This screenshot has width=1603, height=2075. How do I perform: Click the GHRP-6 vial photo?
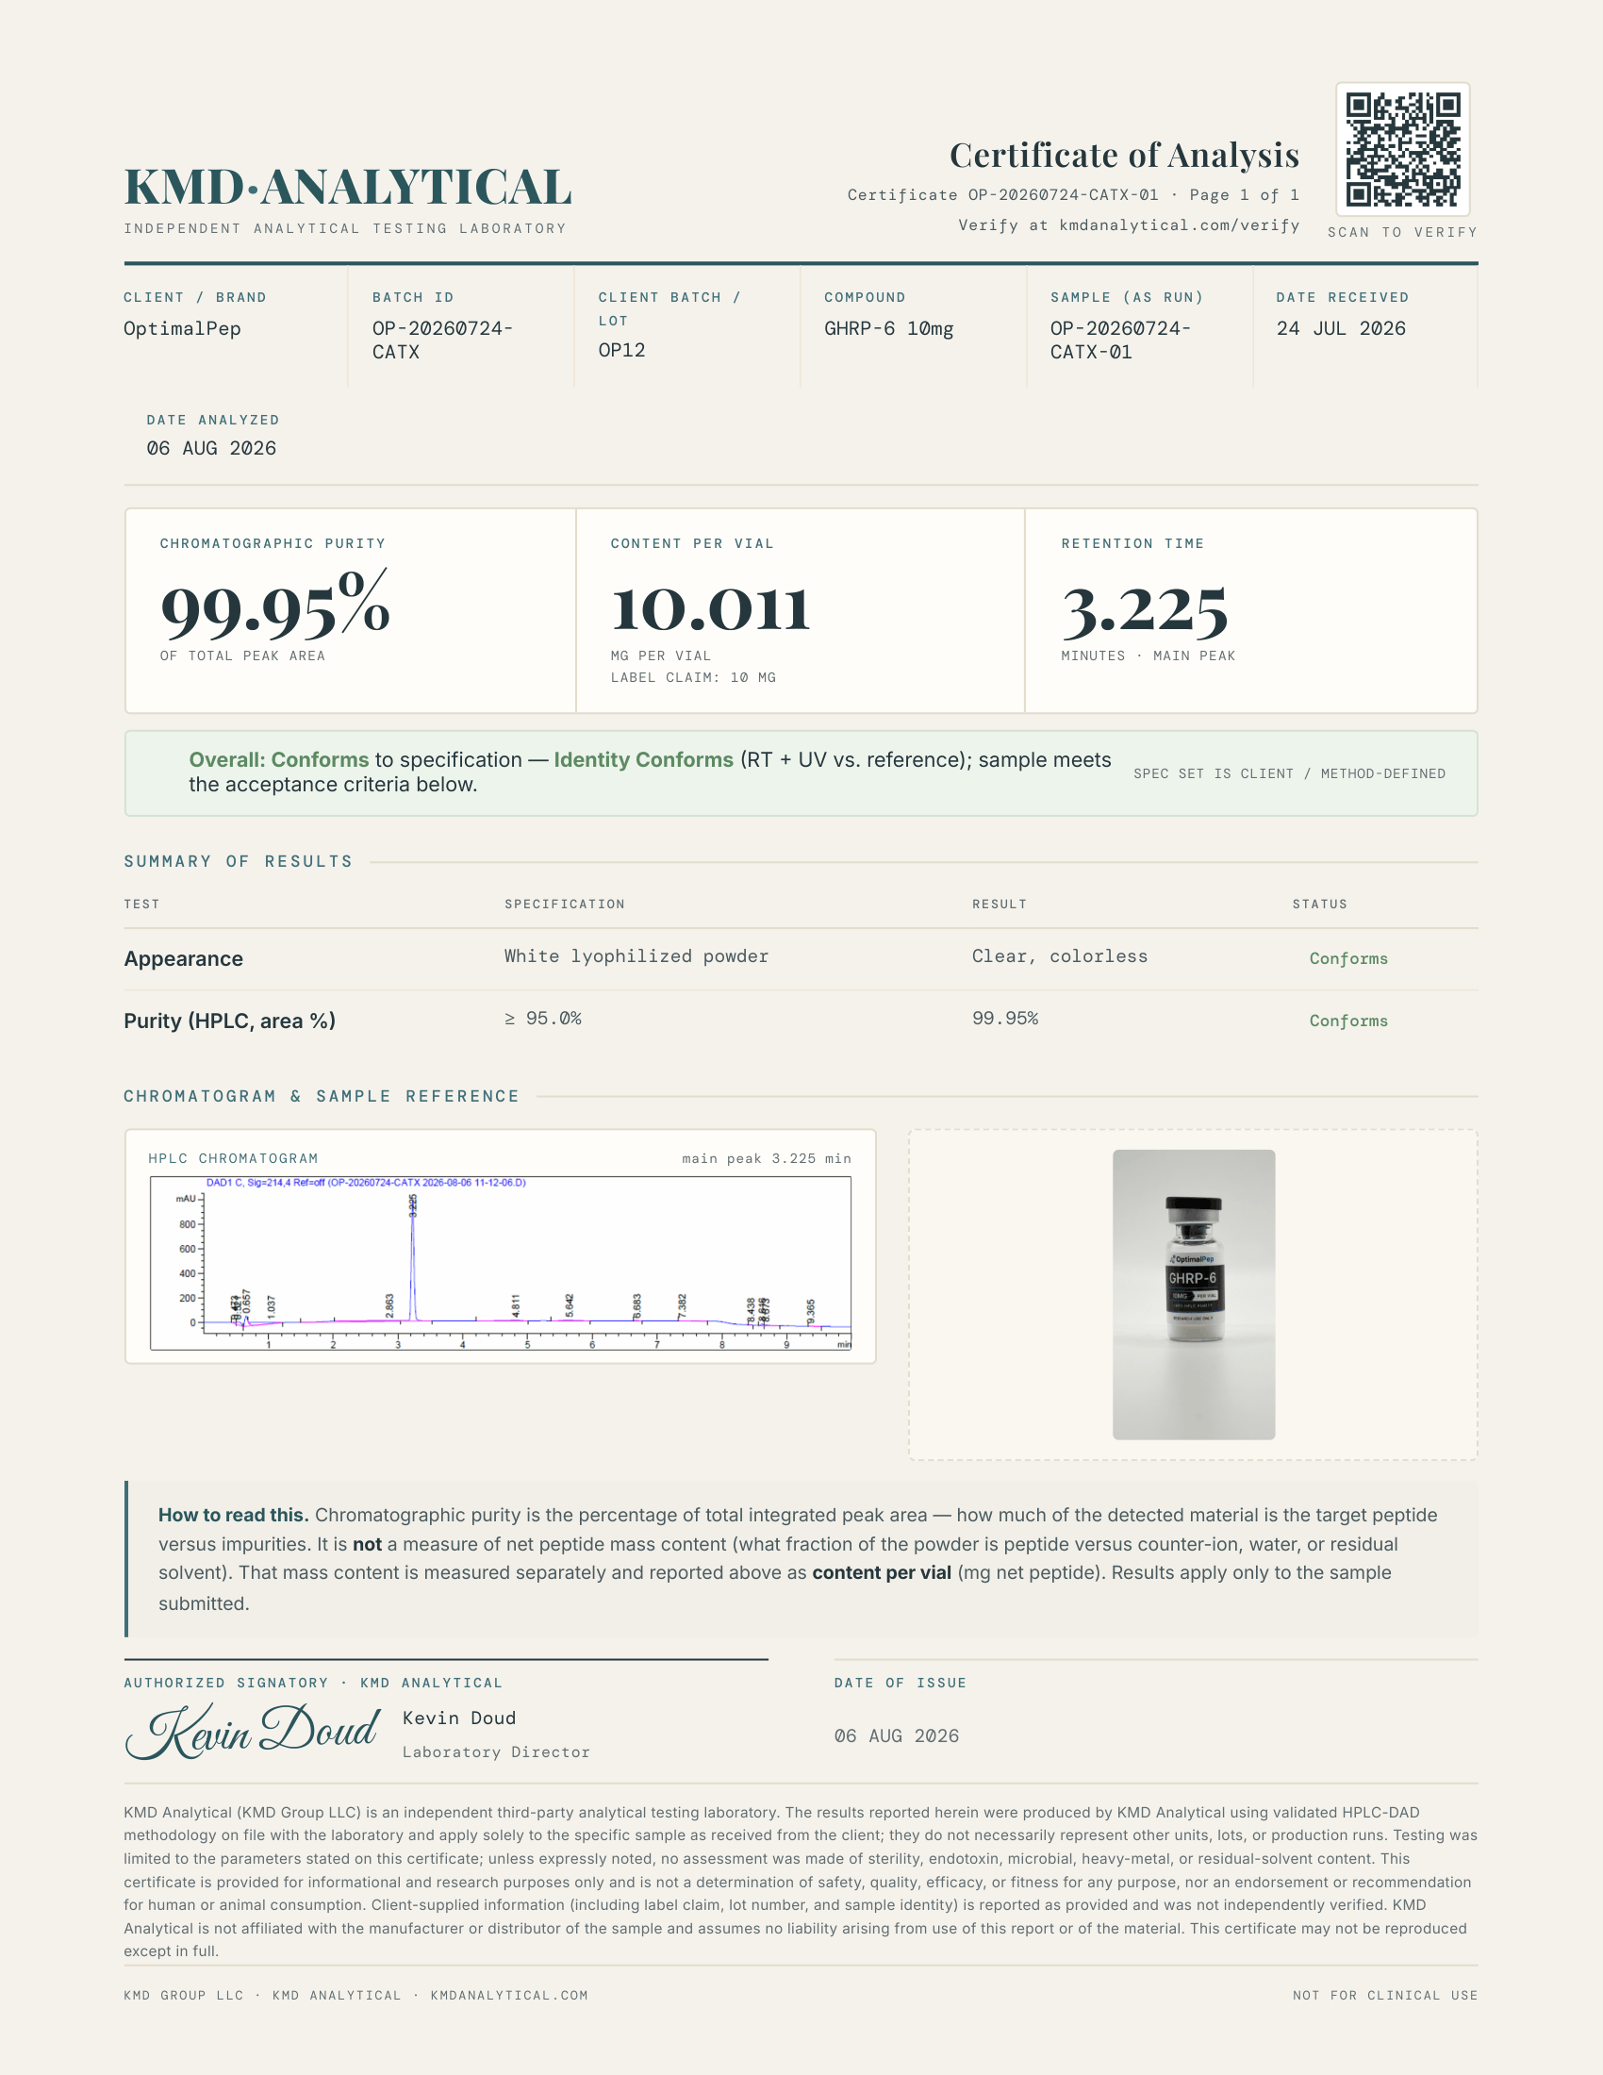click(1194, 1294)
